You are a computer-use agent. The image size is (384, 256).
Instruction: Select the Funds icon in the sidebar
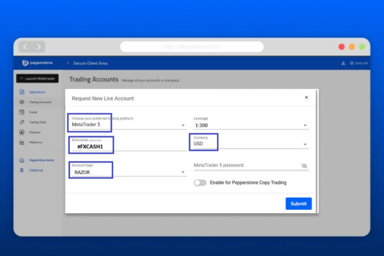click(x=22, y=112)
